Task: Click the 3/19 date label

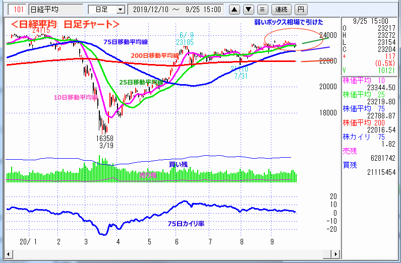Action: coord(106,146)
